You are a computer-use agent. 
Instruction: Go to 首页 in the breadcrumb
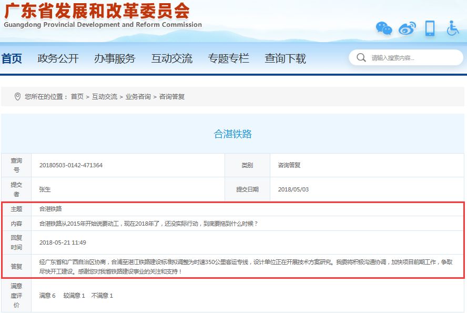77,97
